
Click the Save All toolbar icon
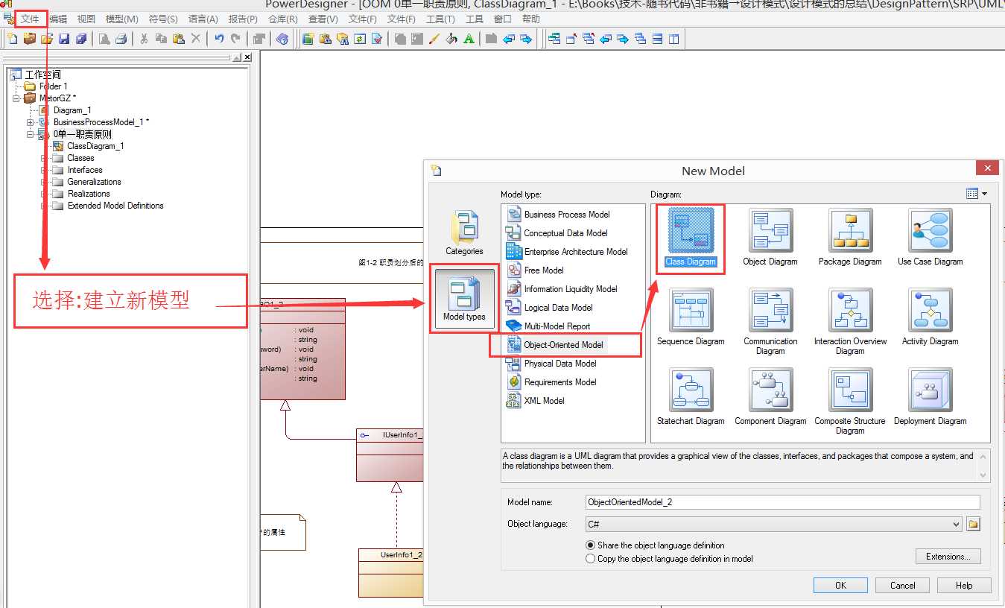[81, 39]
